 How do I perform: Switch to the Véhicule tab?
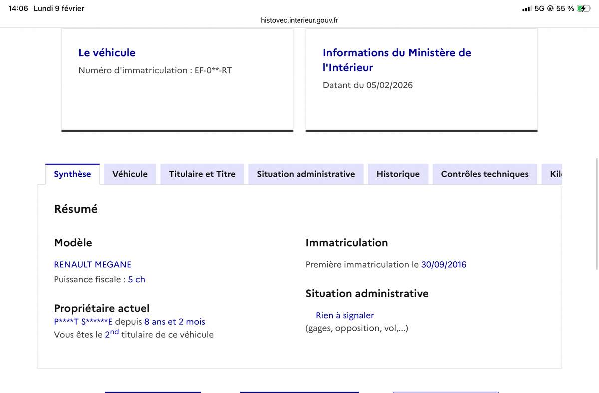pyautogui.click(x=130, y=174)
